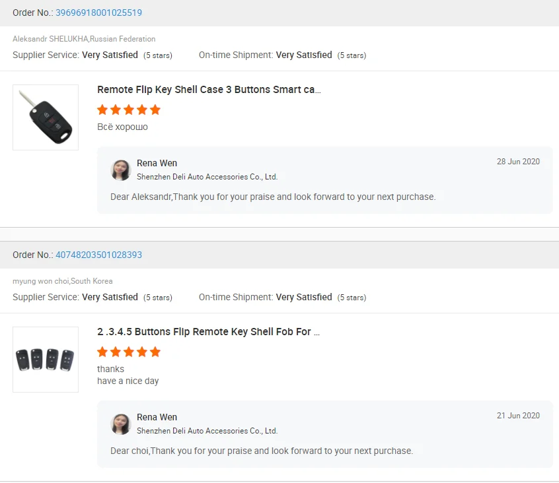Click the four key fobs product thumbnail
Viewport: 559px width, 483px height.
(x=46, y=360)
